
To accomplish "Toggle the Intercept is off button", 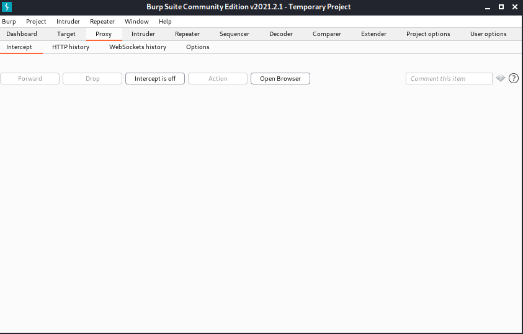I will tap(155, 79).
